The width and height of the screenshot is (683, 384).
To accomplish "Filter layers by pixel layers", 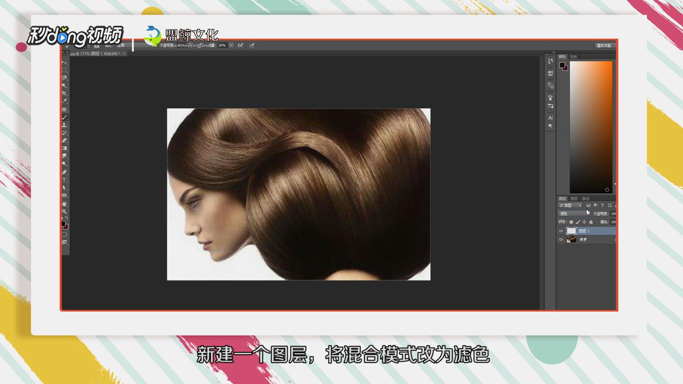I will pos(588,205).
